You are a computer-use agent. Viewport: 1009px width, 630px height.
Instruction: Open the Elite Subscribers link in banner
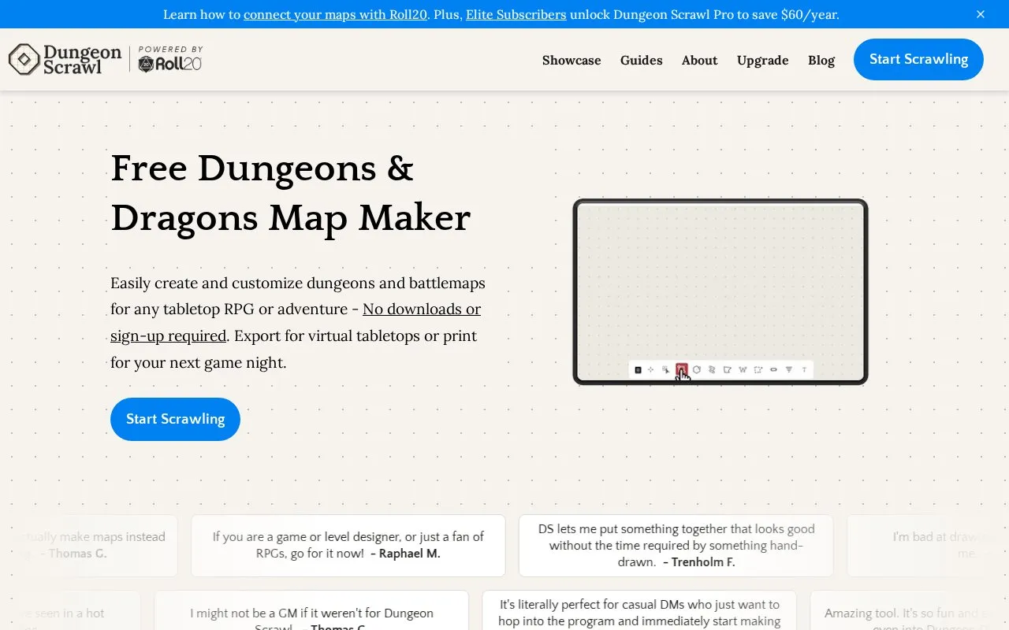516,14
